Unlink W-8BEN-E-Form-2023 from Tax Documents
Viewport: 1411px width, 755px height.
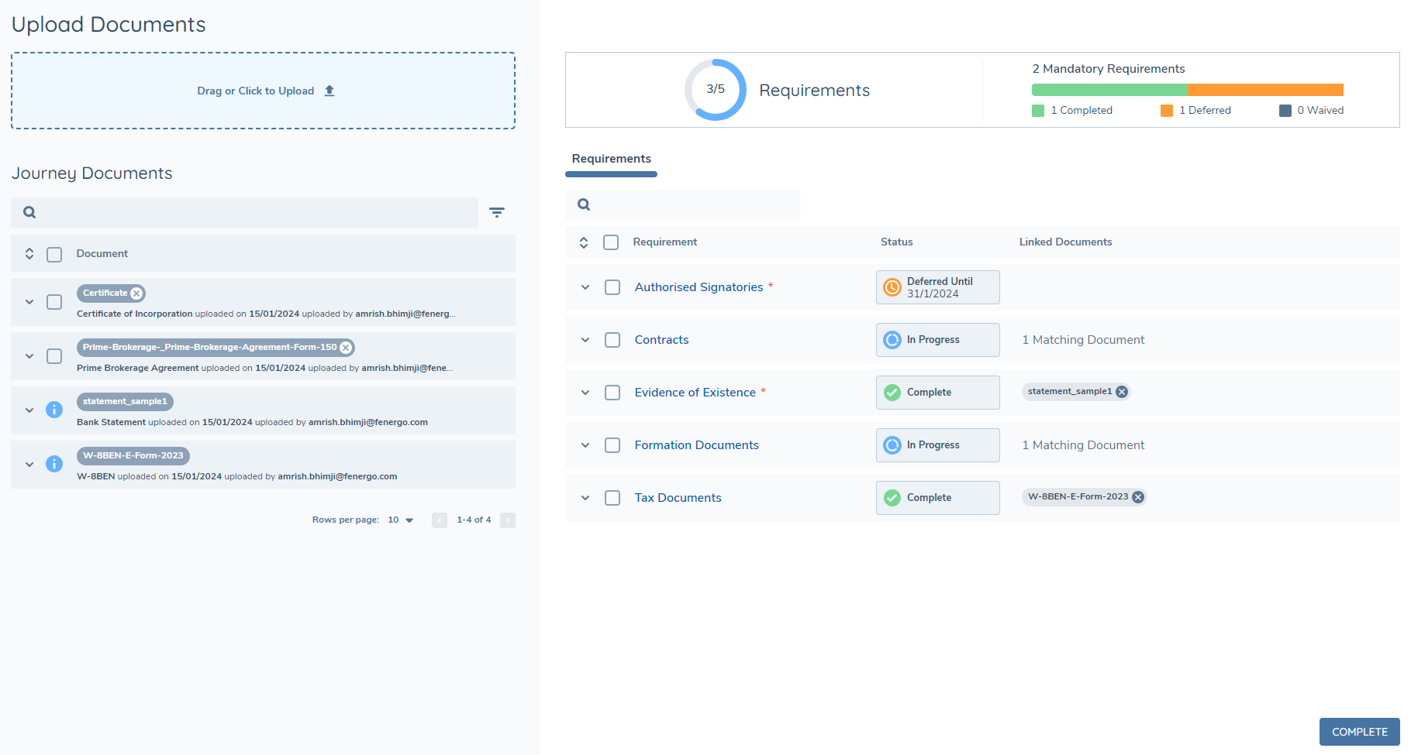[x=1137, y=496]
